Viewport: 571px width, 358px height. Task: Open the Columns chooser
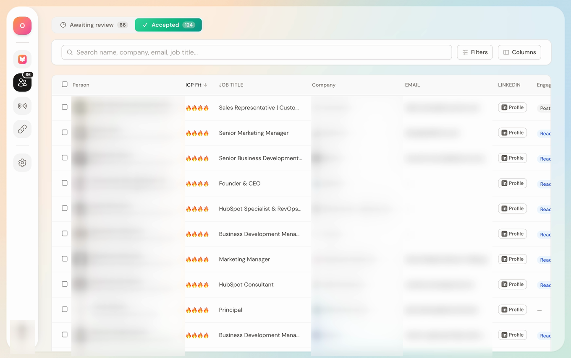tap(519, 52)
